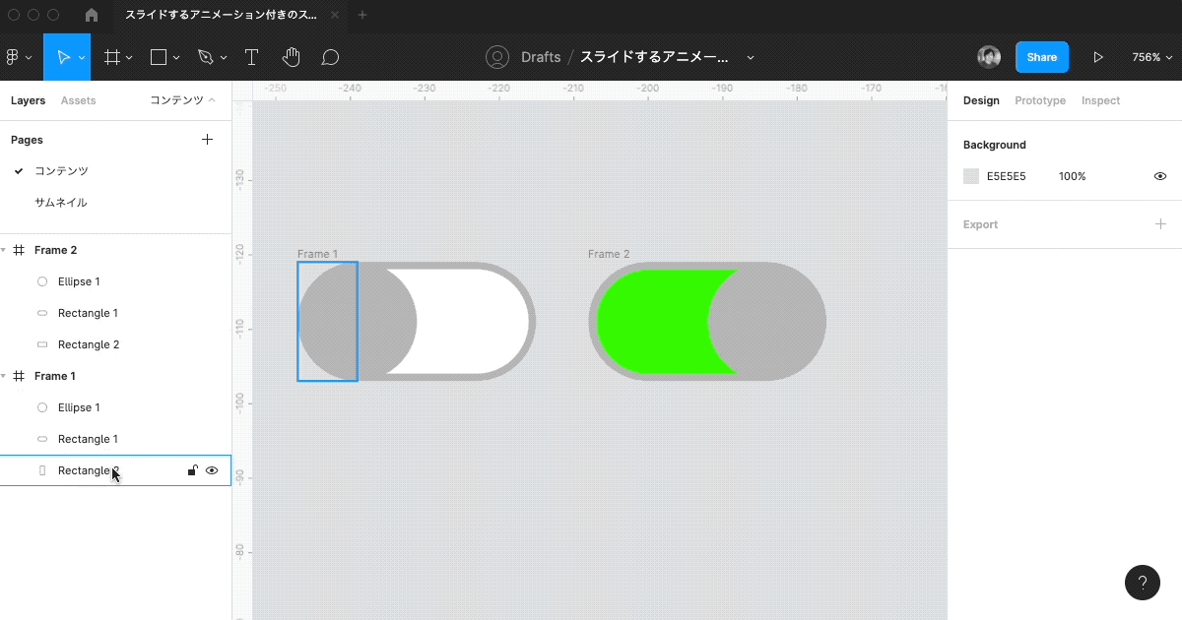Select the Rectangle shape tool
1182x620 pixels.
point(158,57)
